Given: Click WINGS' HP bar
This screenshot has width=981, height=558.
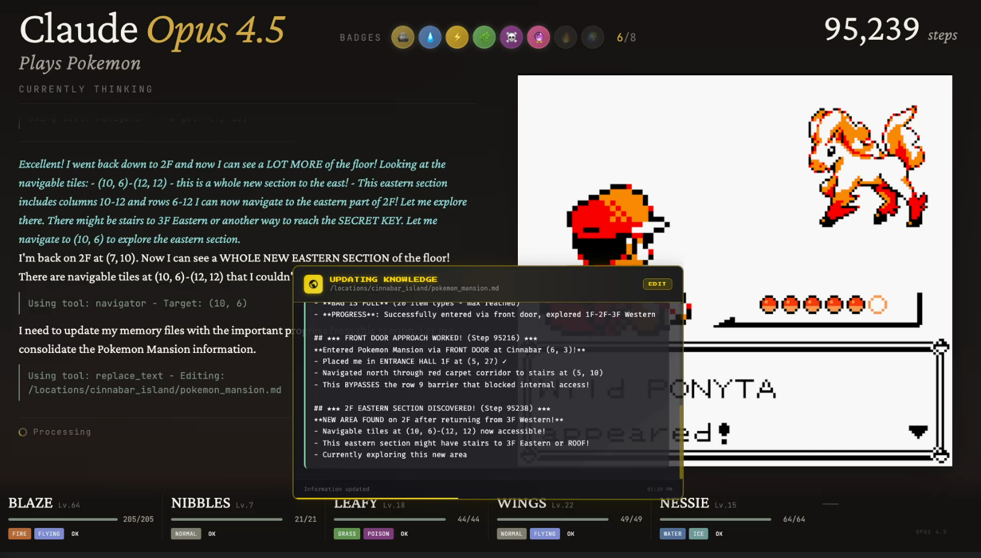Looking at the screenshot, I should click(x=553, y=519).
